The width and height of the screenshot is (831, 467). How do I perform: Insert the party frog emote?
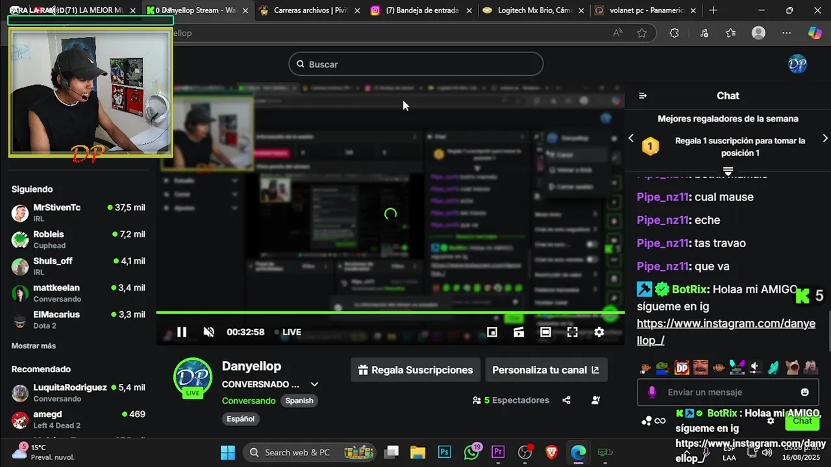coord(737,368)
